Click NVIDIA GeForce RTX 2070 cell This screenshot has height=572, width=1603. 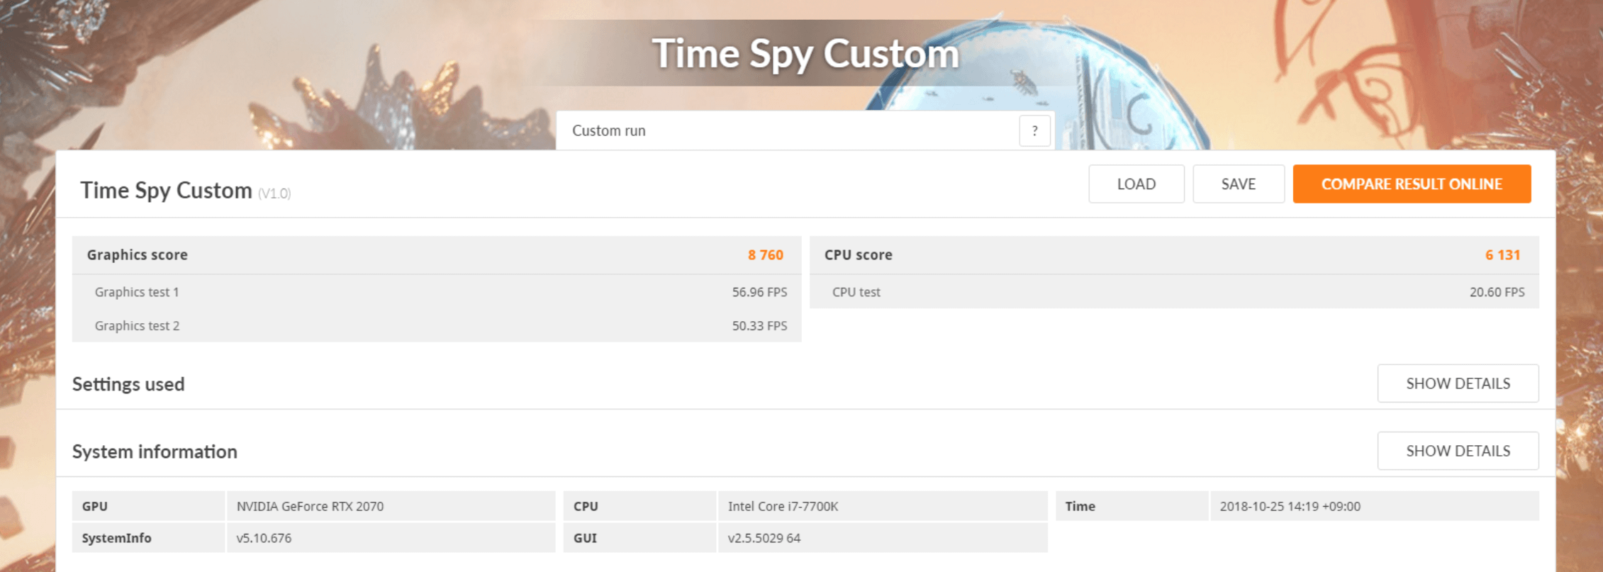point(391,506)
